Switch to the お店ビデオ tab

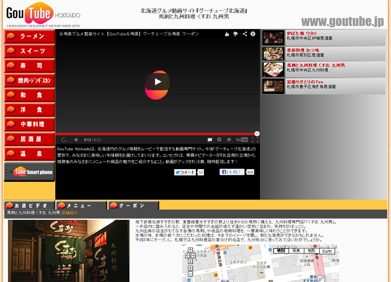click(29, 205)
